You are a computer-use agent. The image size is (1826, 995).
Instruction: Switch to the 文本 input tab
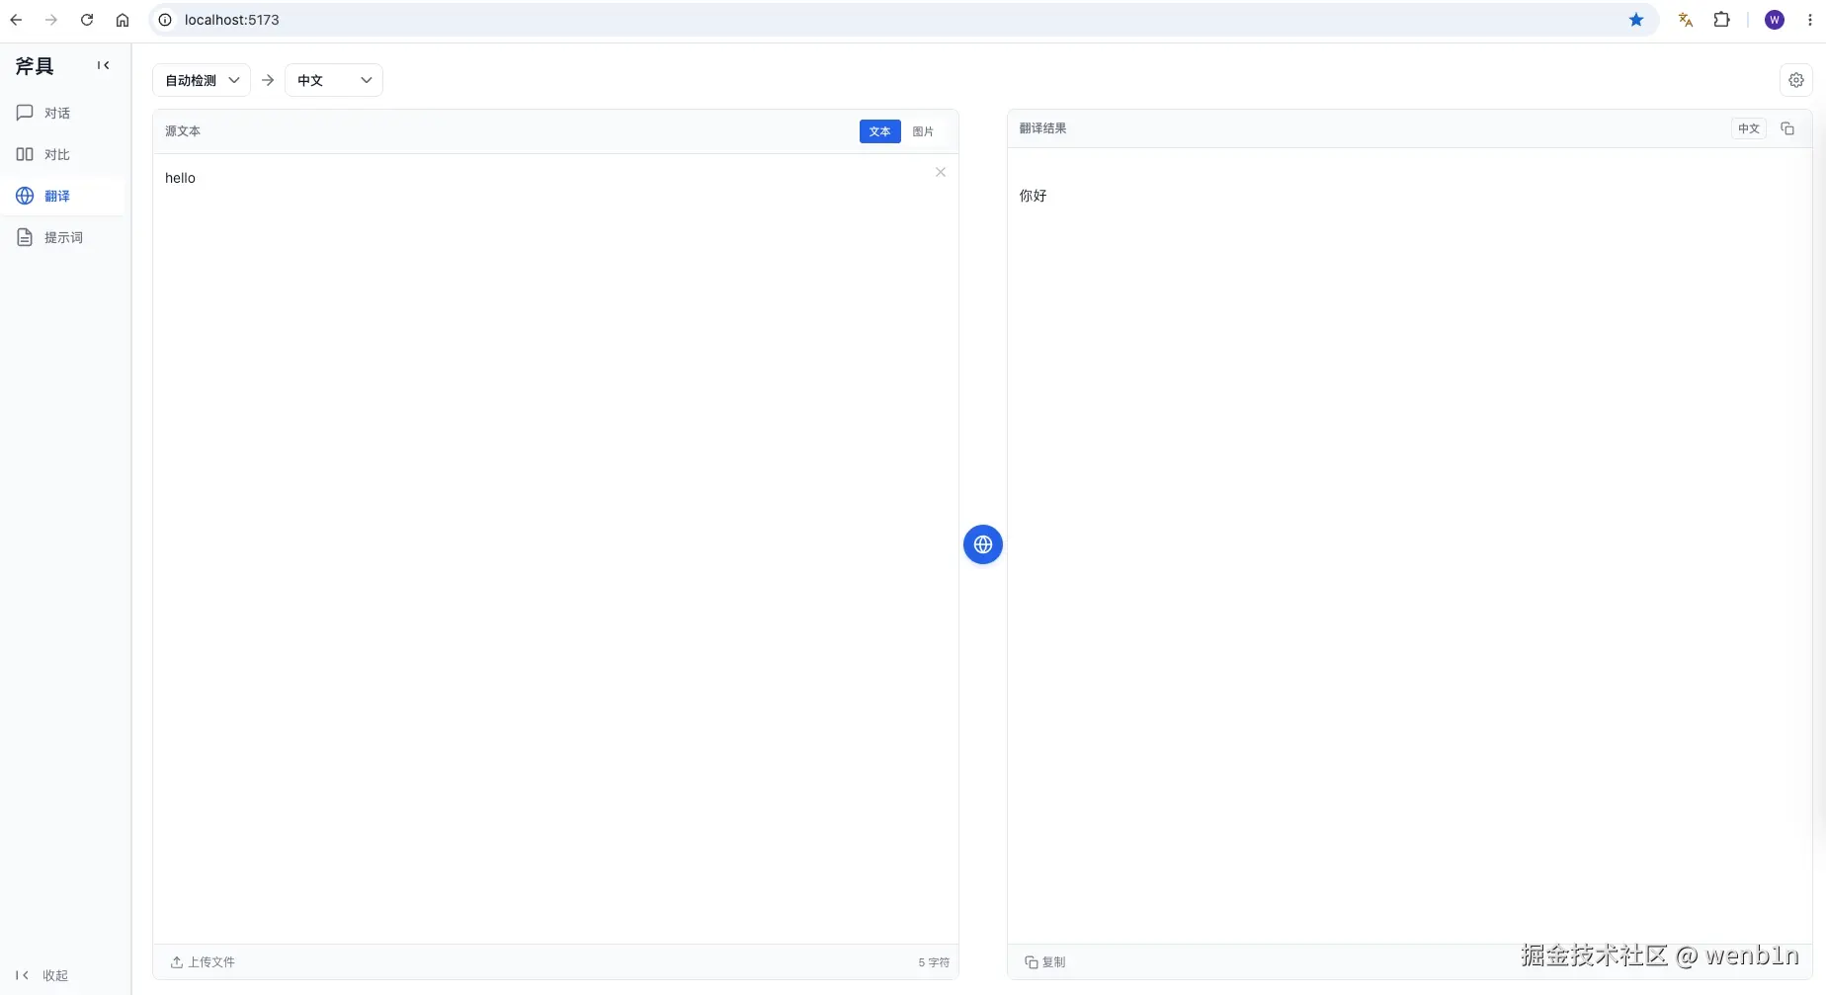[x=879, y=131]
